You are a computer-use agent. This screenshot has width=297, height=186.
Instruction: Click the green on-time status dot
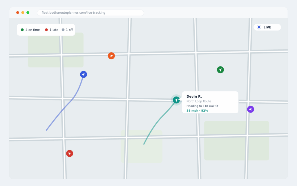pyautogui.click(x=22, y=30)
